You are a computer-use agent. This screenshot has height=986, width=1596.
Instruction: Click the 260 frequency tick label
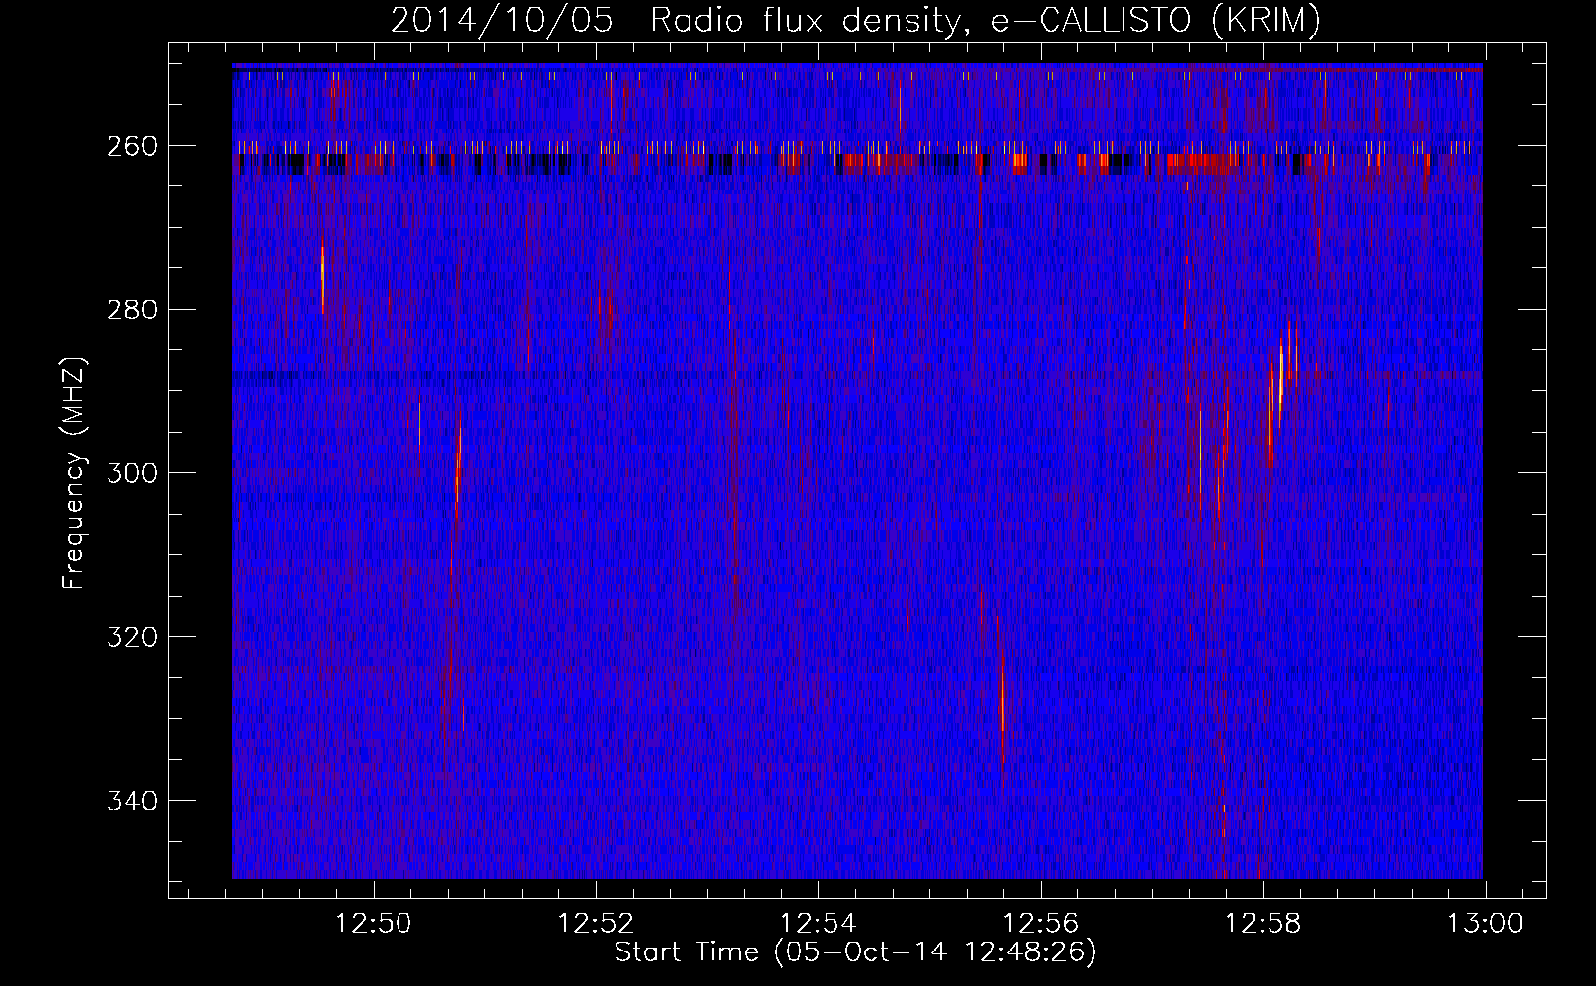tap(131, 146)
